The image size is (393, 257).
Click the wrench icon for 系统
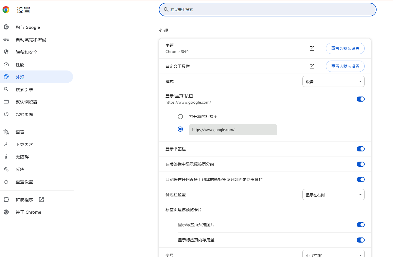click(6, 169)
